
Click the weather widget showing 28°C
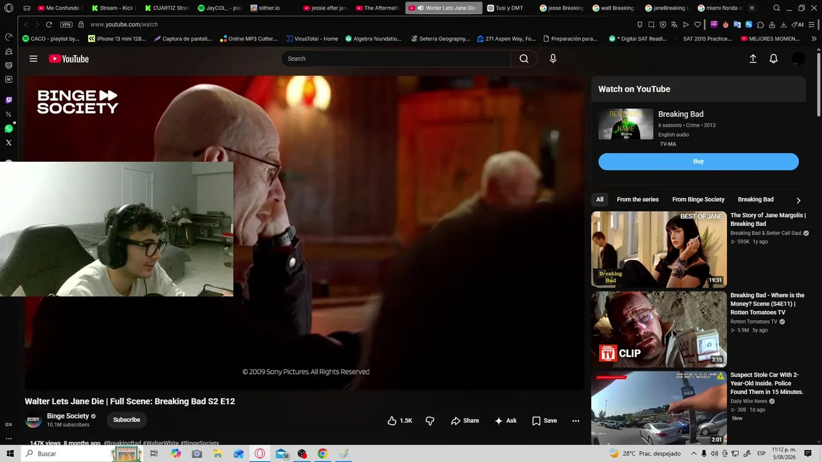(644, 454)
